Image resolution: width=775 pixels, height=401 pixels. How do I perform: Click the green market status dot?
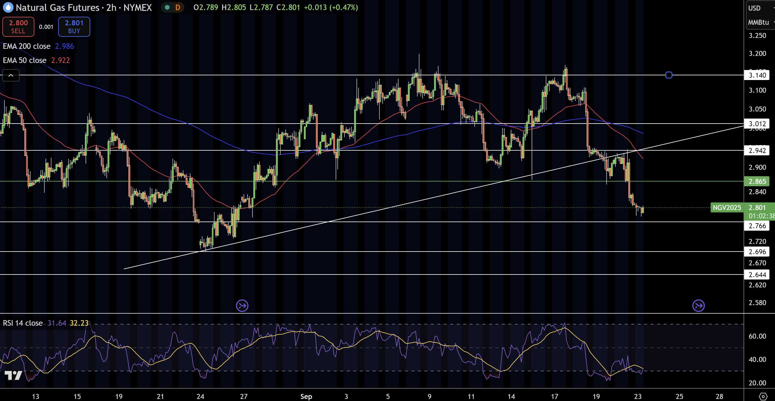[x=167, y=7]
